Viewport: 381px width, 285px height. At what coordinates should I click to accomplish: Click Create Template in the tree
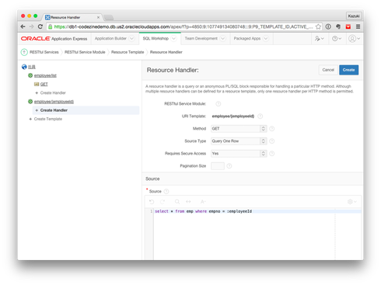click(x=48, y=119)
